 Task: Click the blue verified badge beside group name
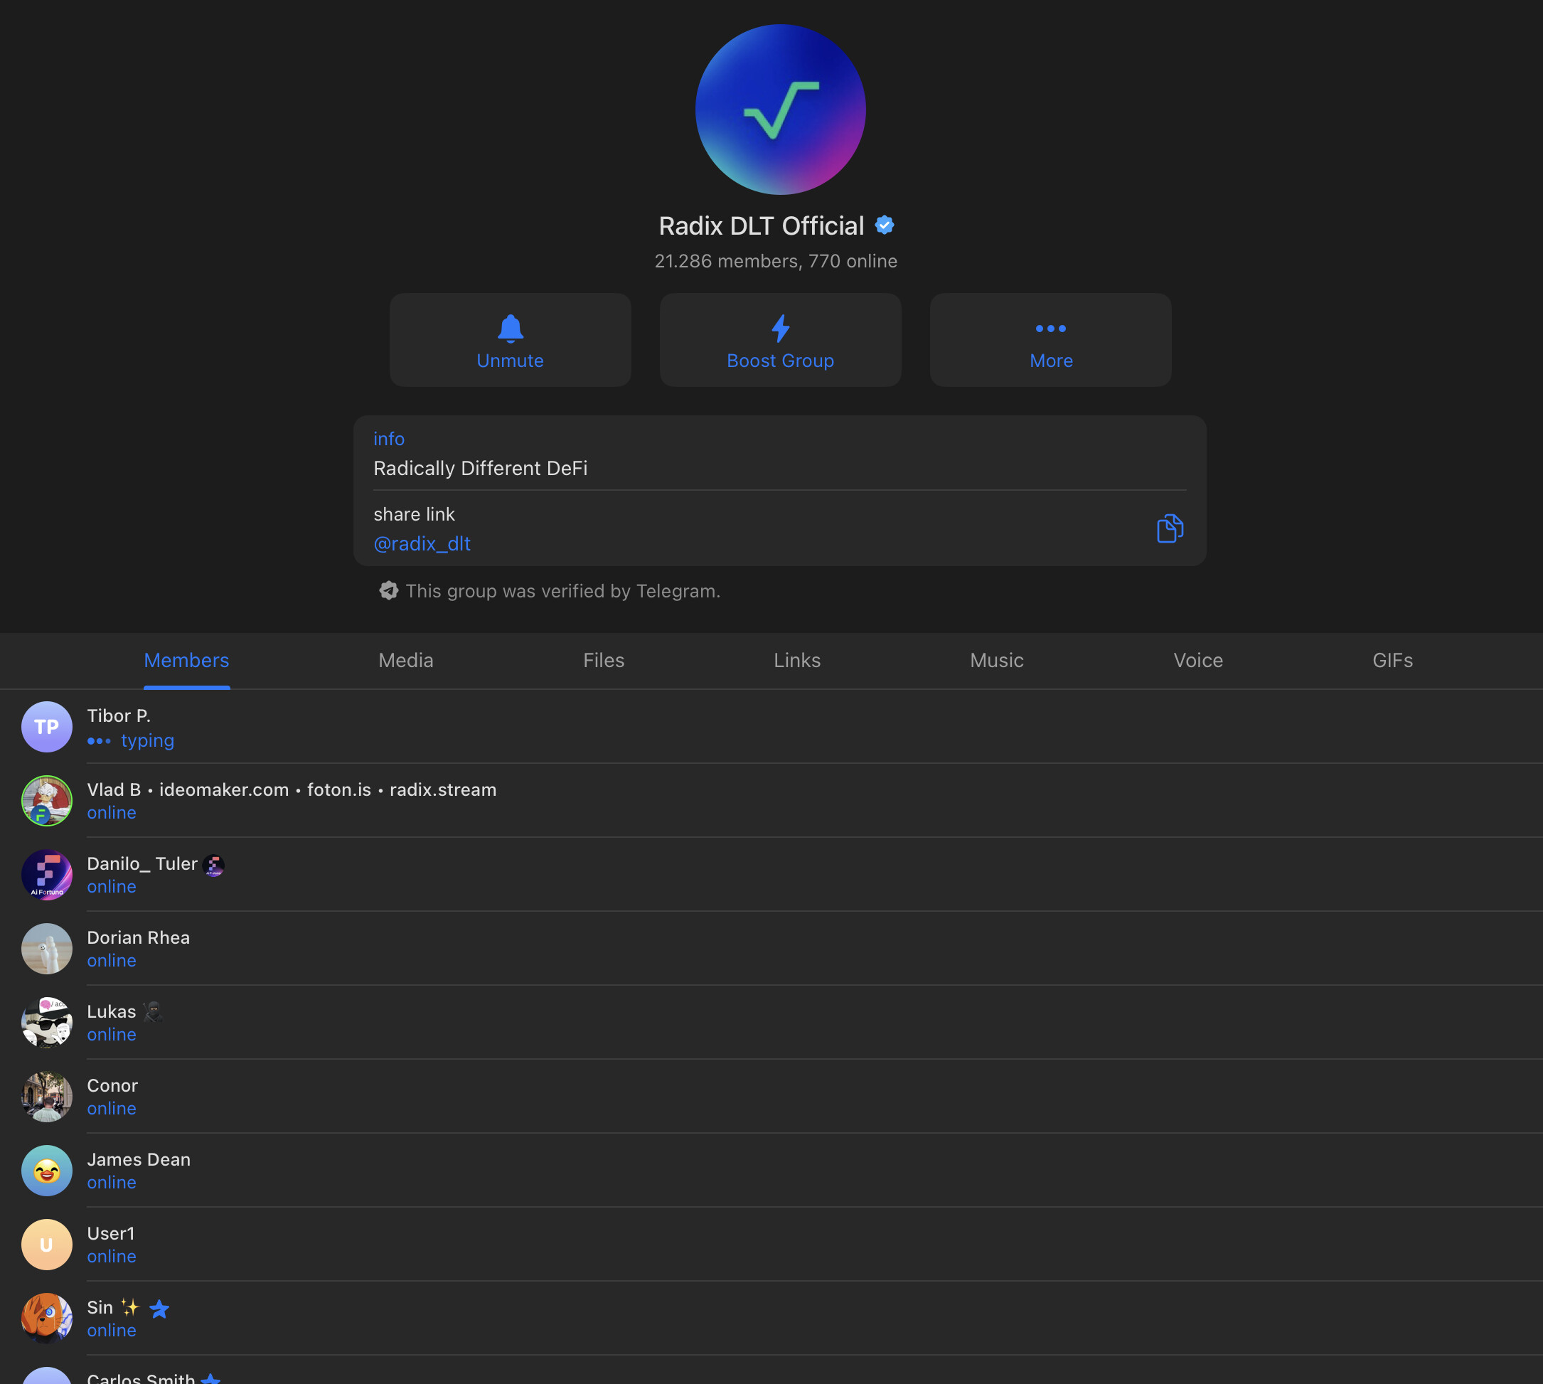[884, 225]
